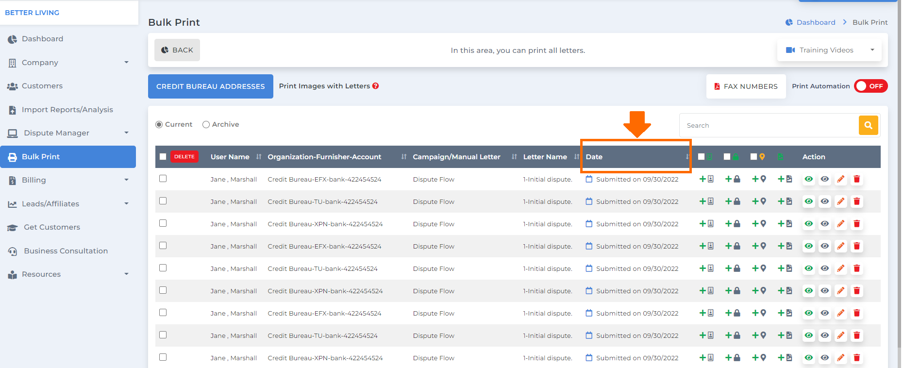Tick header checkbox beside orange pin icon

point(753,157)
